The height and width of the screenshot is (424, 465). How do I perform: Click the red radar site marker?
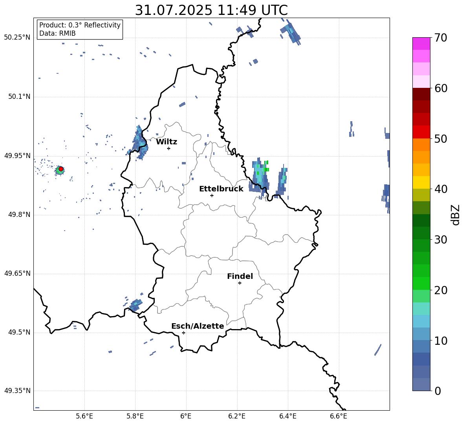(x=61, y=169)
